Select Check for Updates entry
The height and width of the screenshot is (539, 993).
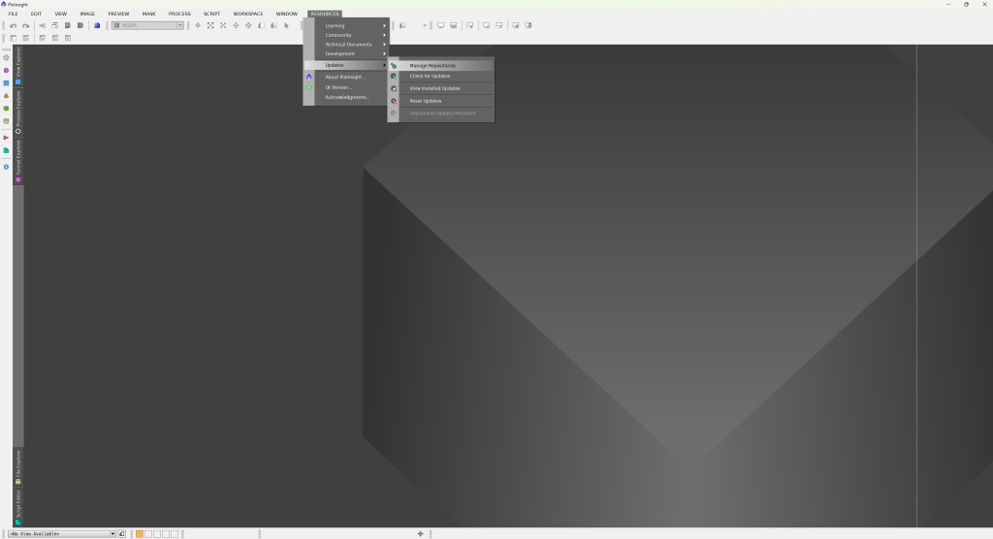click(x=430, y=76)
